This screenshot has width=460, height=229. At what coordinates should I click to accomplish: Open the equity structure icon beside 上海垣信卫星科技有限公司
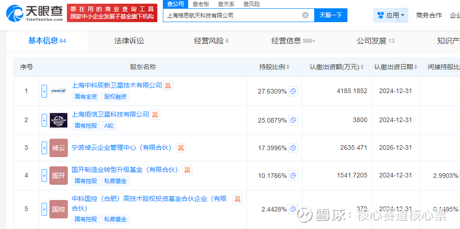coord(155,115)
